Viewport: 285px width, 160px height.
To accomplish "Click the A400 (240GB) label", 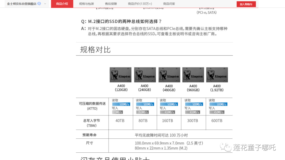I will [x=145, y=88].
